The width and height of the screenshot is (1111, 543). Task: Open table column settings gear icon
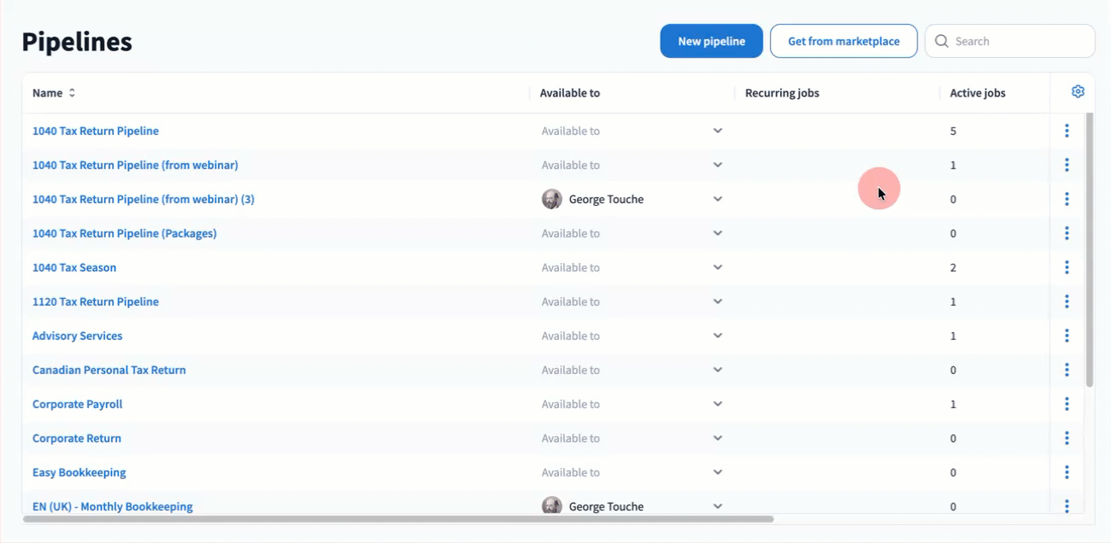point(1078,92)
